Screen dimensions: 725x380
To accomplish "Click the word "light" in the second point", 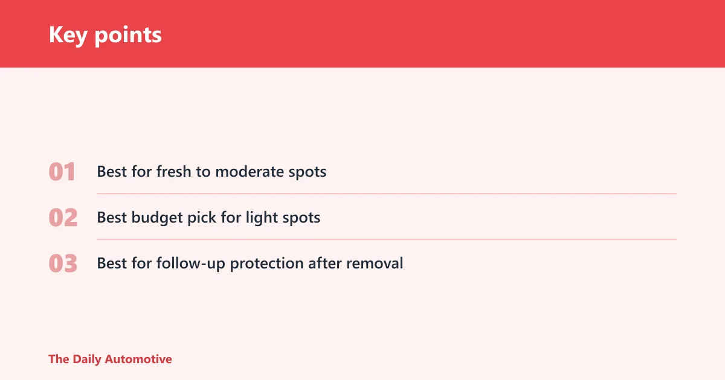I will 261,218.
